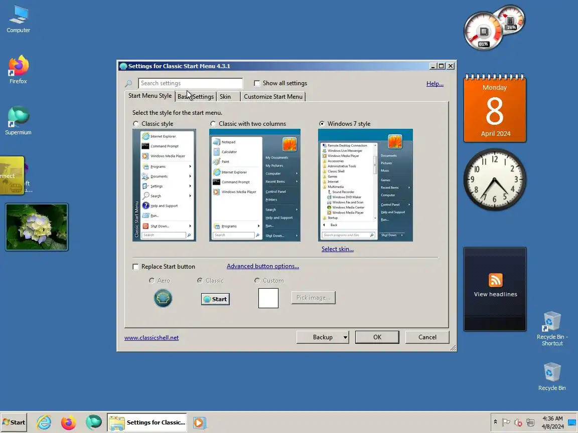Image resolution: width=578 pixels, height=433 pixels.
Task: Click the dialog title bar shell icon
Action: pos(123,66)
